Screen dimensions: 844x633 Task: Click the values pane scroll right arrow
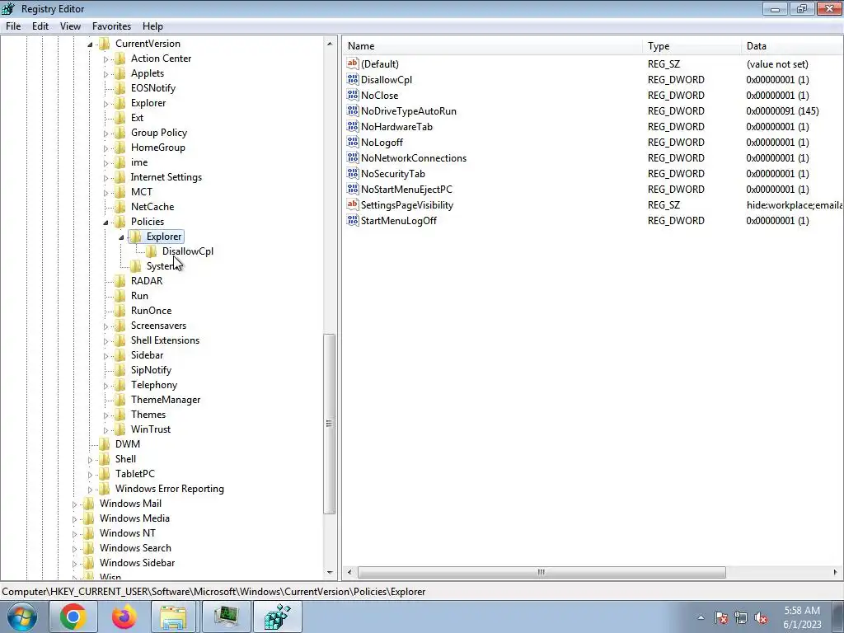(x=835, y=572)
